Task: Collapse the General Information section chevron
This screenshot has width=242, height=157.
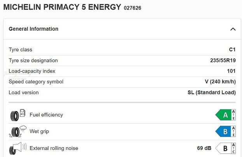Action: point(233,29)
